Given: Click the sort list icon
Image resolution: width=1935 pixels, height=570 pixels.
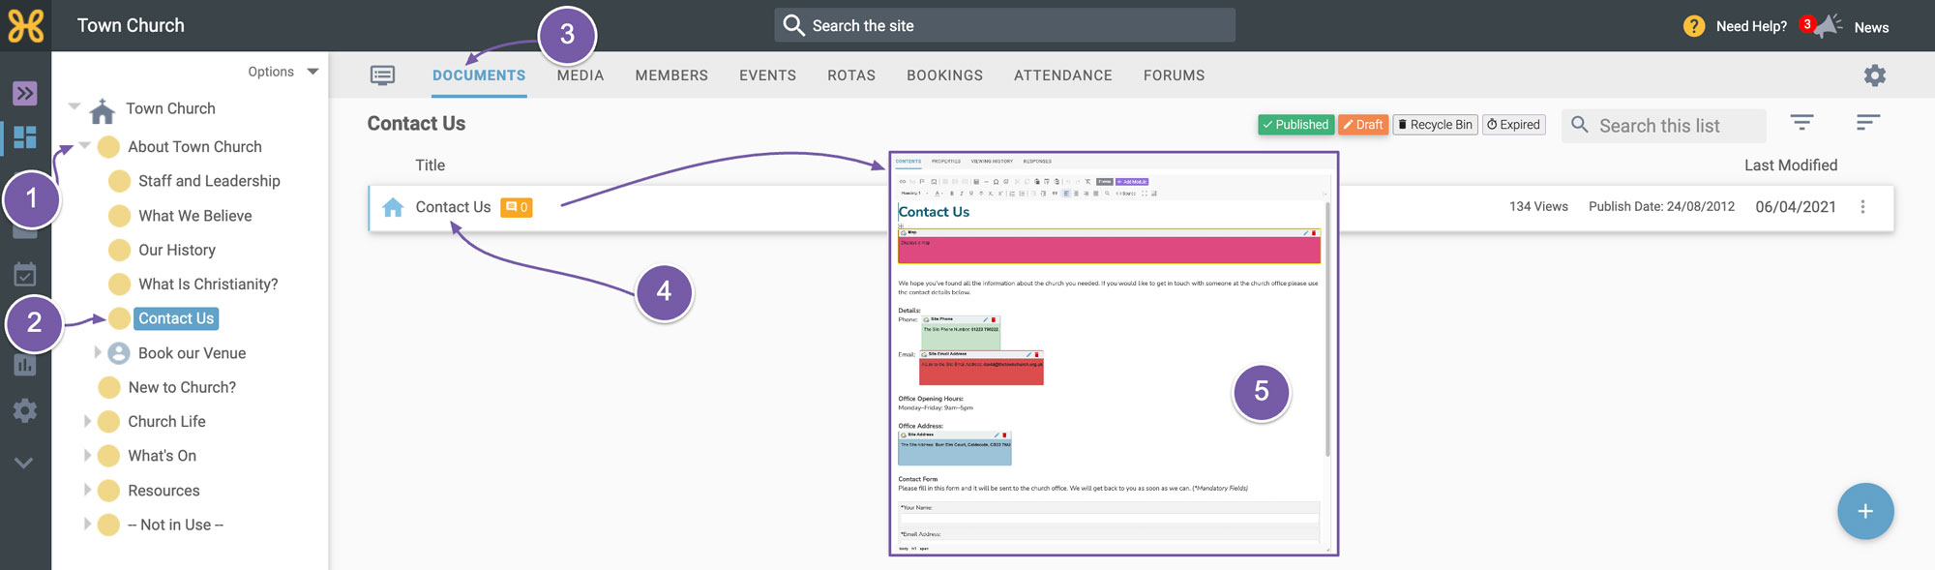Looking at the screenshot, I should click(1868, 122).
